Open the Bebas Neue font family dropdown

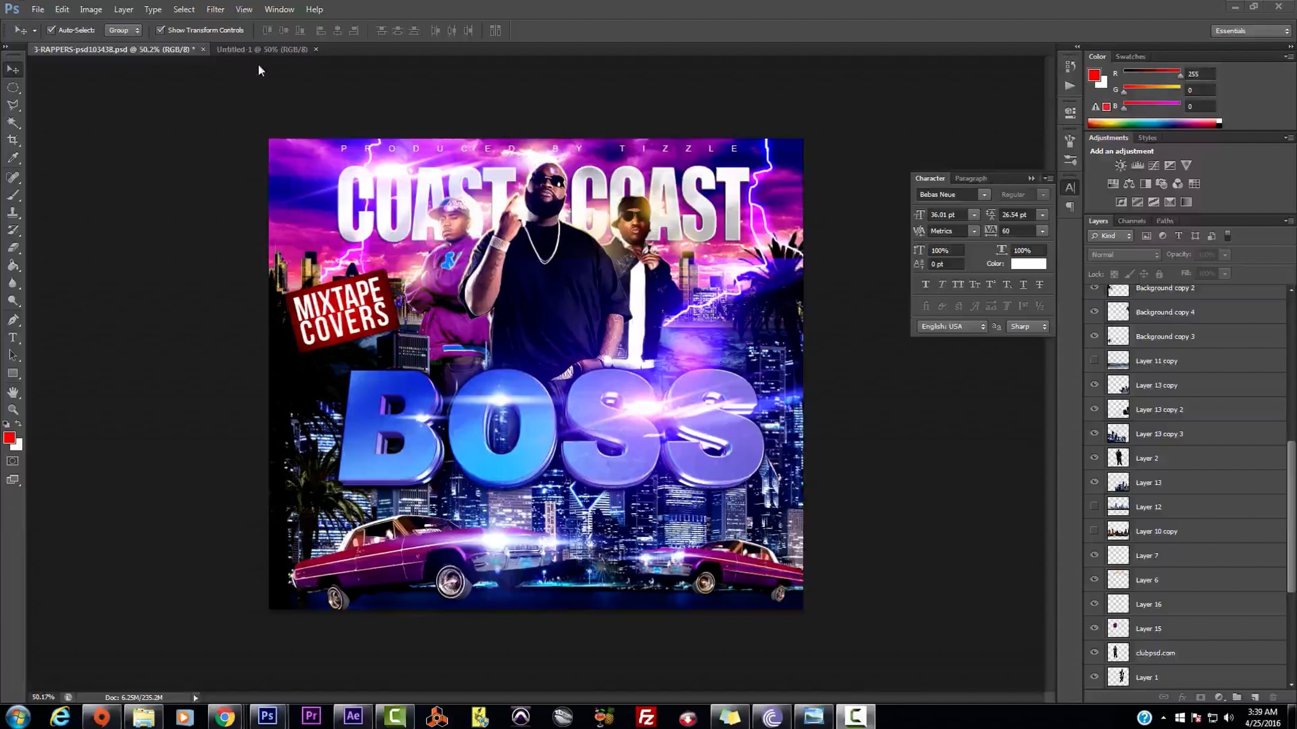click(x=984, y=195)
